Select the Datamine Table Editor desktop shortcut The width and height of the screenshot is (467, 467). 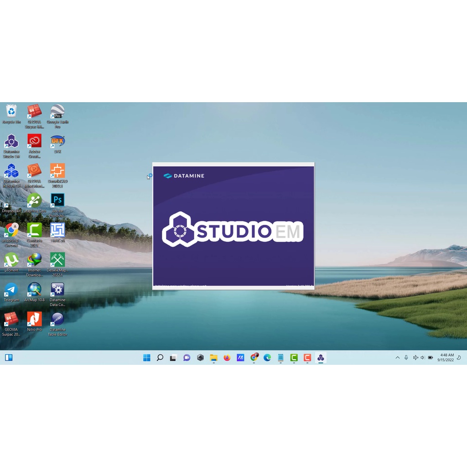click(x=57, y=324)
